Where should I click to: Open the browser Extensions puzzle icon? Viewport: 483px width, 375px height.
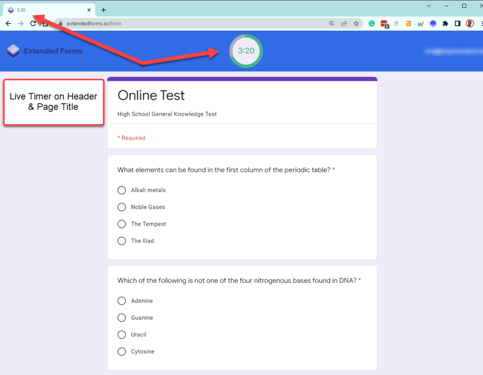pyautogui.click(x=445, y=23)
